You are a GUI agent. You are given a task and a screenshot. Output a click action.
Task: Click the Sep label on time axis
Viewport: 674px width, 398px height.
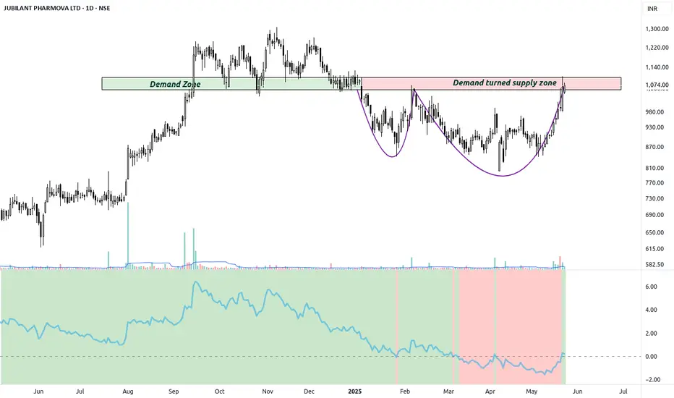pos(174,391)
